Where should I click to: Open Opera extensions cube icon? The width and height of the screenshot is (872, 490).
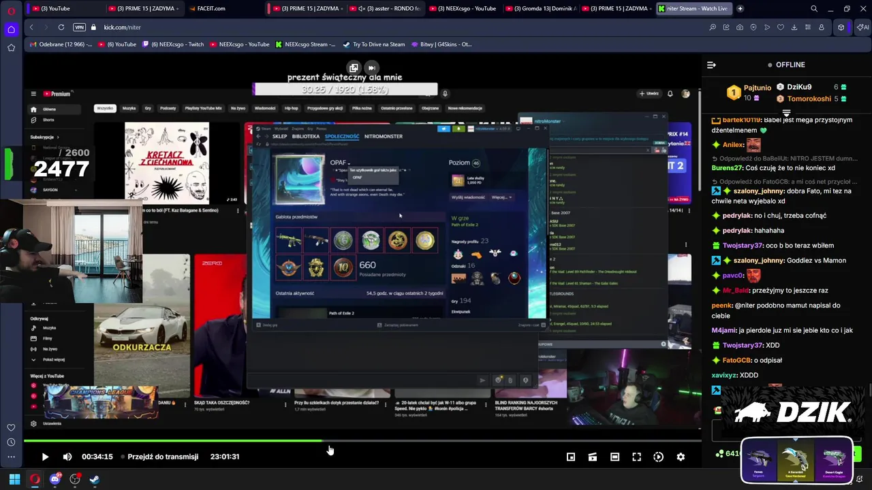tap(841, 27)
